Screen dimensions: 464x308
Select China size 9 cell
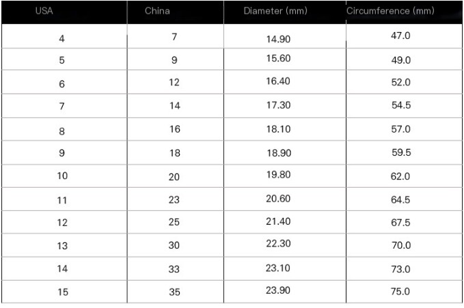point(174,60)
